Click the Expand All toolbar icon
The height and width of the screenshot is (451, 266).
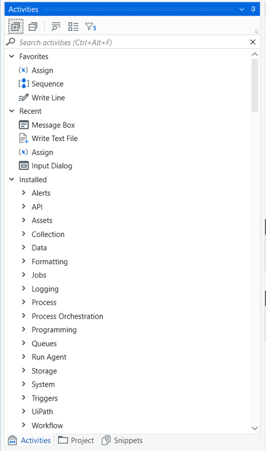click(x=16, y=27)
